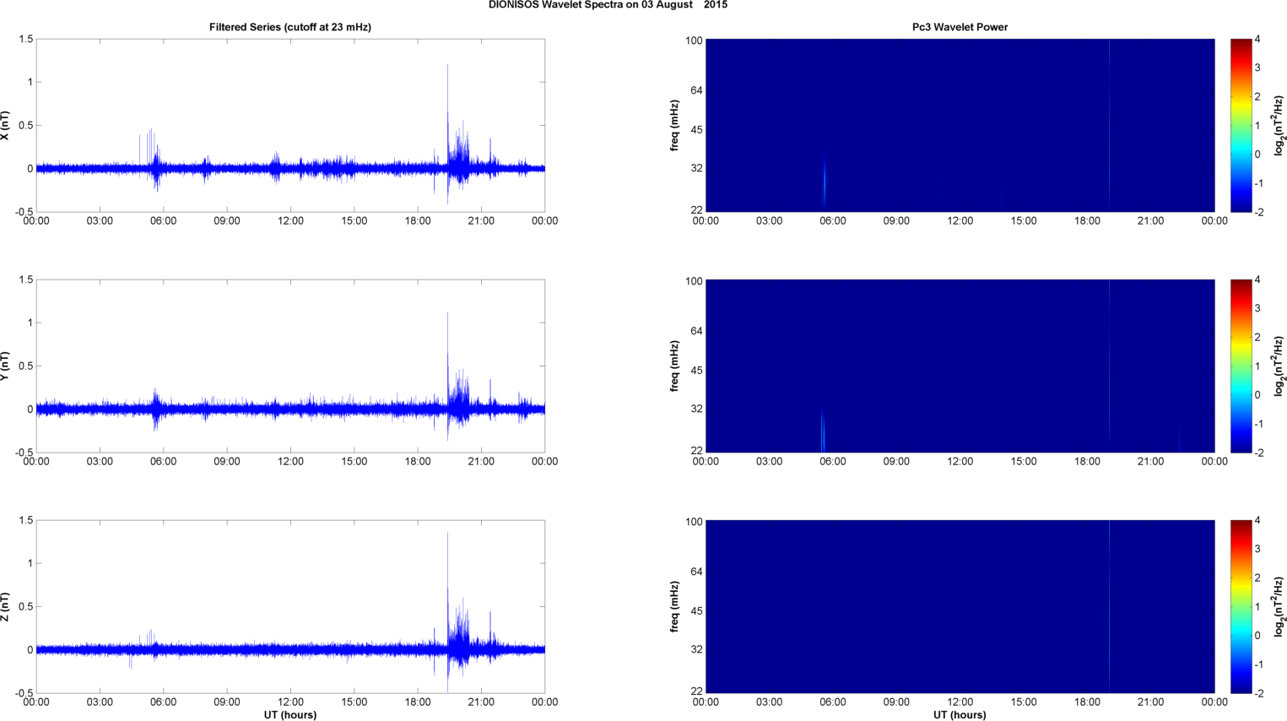1287x721 pixels.
Task: Click the freq (mHz) label of top spectrogram
Action: (x=674, y=126)
